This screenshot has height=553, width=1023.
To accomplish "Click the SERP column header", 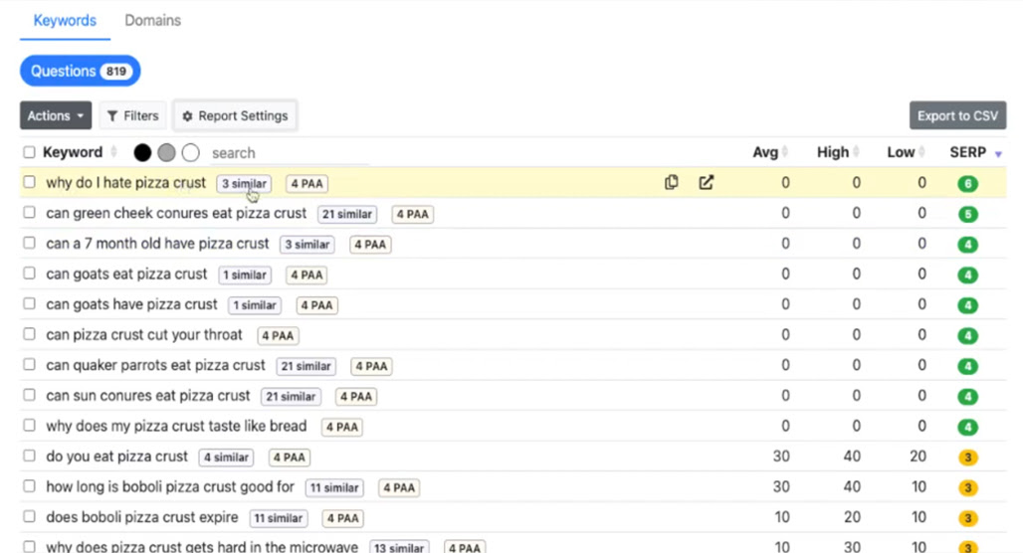I will [967, 152].
